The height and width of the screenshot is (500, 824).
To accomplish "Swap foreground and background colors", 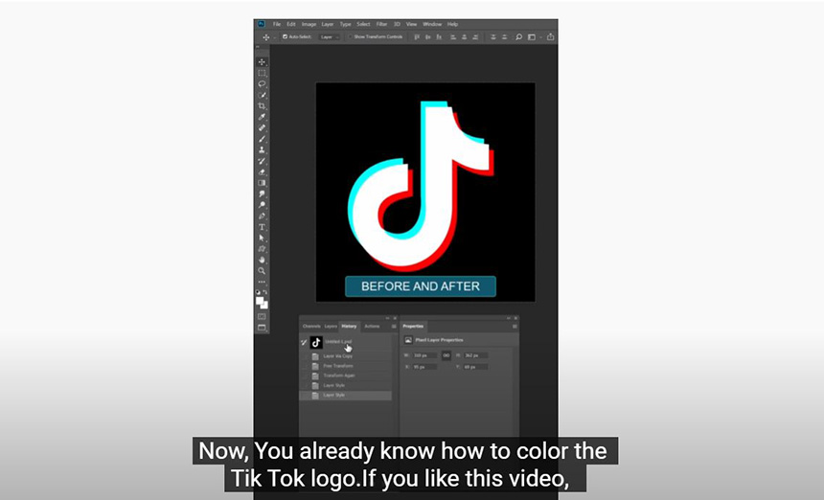I will tap(265, 292).
